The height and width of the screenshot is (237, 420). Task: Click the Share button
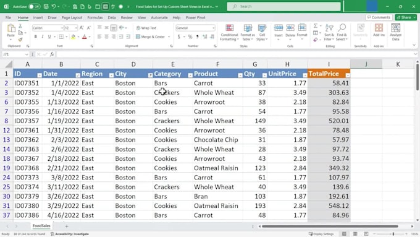point(404,17)
